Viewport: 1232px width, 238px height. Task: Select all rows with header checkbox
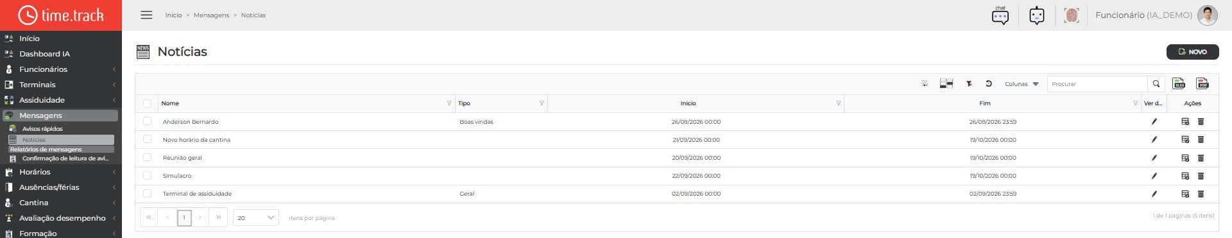click(147, 103)
